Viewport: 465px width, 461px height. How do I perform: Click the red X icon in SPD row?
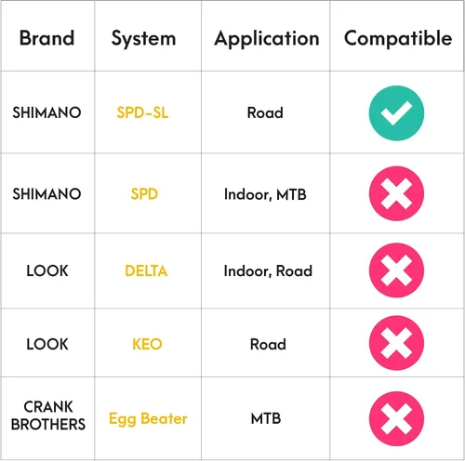[x=396, y=193]
